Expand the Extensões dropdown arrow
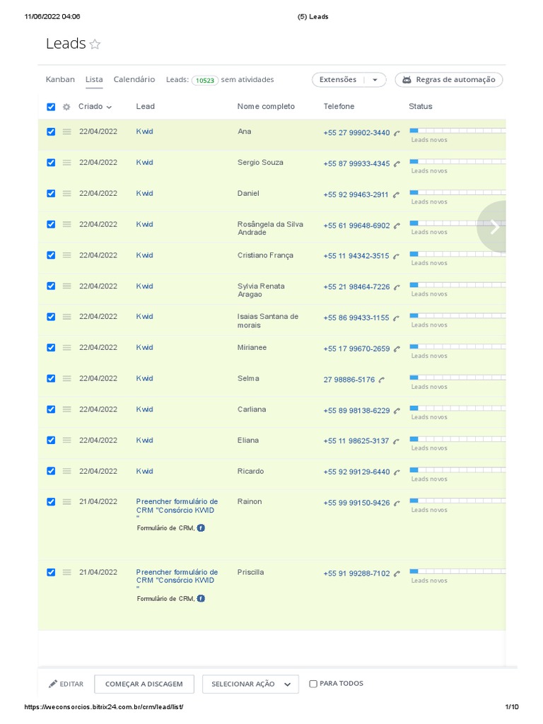Screen dimensions: 543x724 [375, 80]
